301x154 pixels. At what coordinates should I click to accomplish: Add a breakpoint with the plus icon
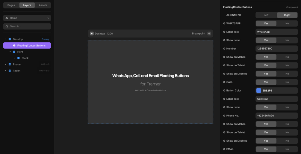(x=209, y=34)
